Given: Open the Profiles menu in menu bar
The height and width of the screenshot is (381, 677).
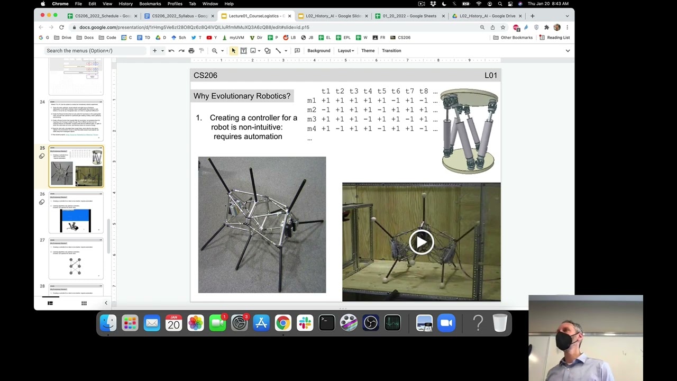Looking at the screenshot, I should tap(175, 4).
